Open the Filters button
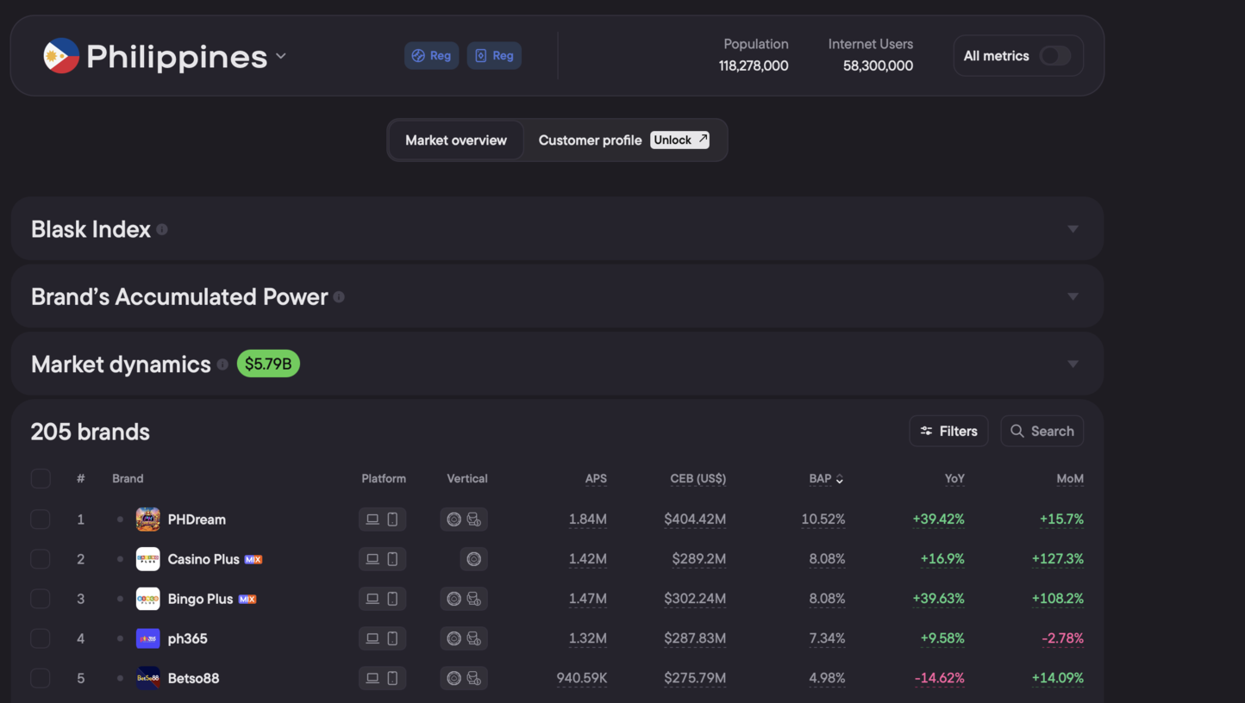 click(948, 431)
